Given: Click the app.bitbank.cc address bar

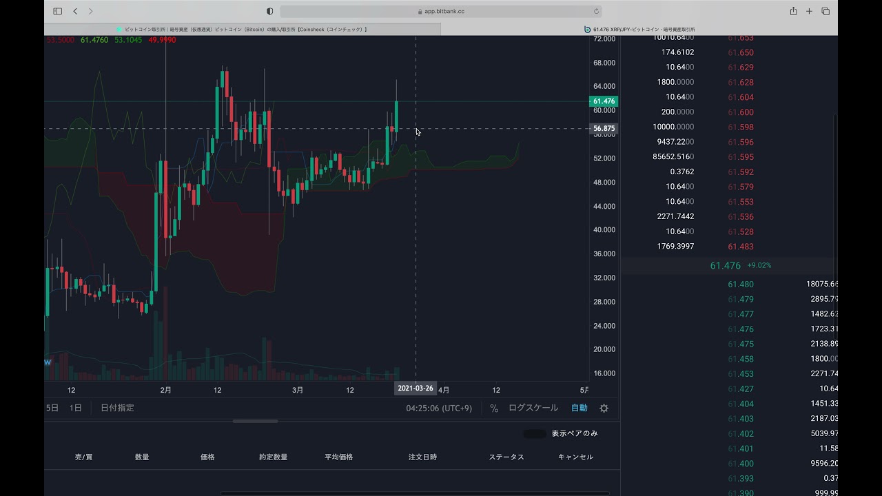Looking at the screenshot, I should [441, 11].
